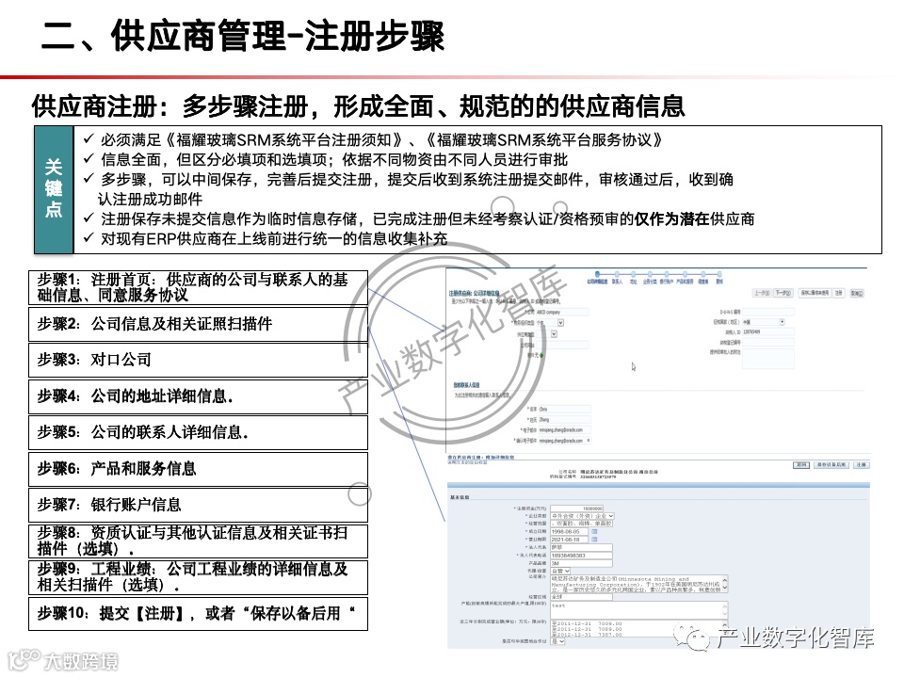904x678 pixels.
Task: Click the establishment date field 1998-08-05
Action: 569,531
